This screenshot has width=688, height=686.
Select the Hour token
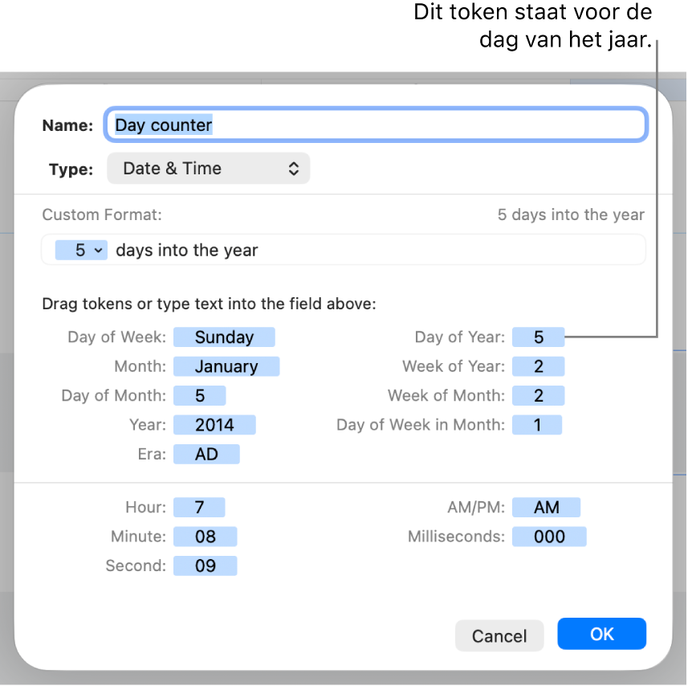coord(199,508)
